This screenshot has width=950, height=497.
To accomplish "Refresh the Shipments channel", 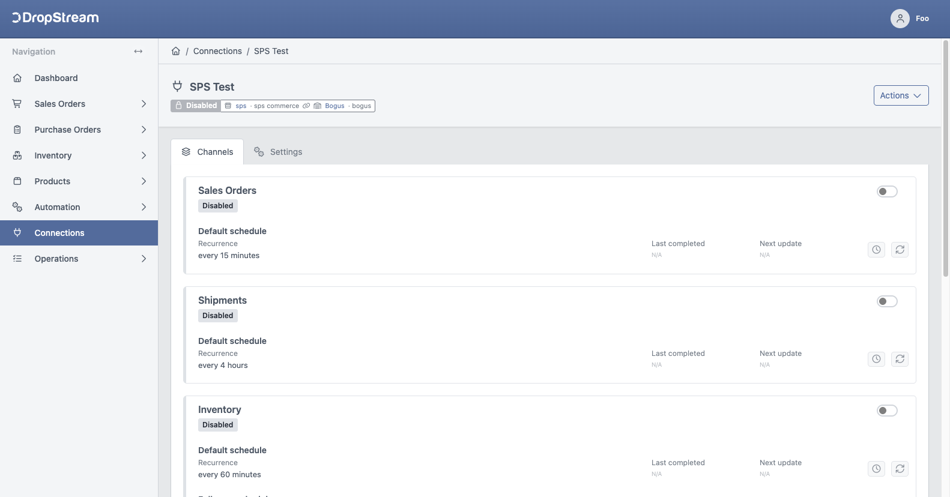I will [900, 359].
